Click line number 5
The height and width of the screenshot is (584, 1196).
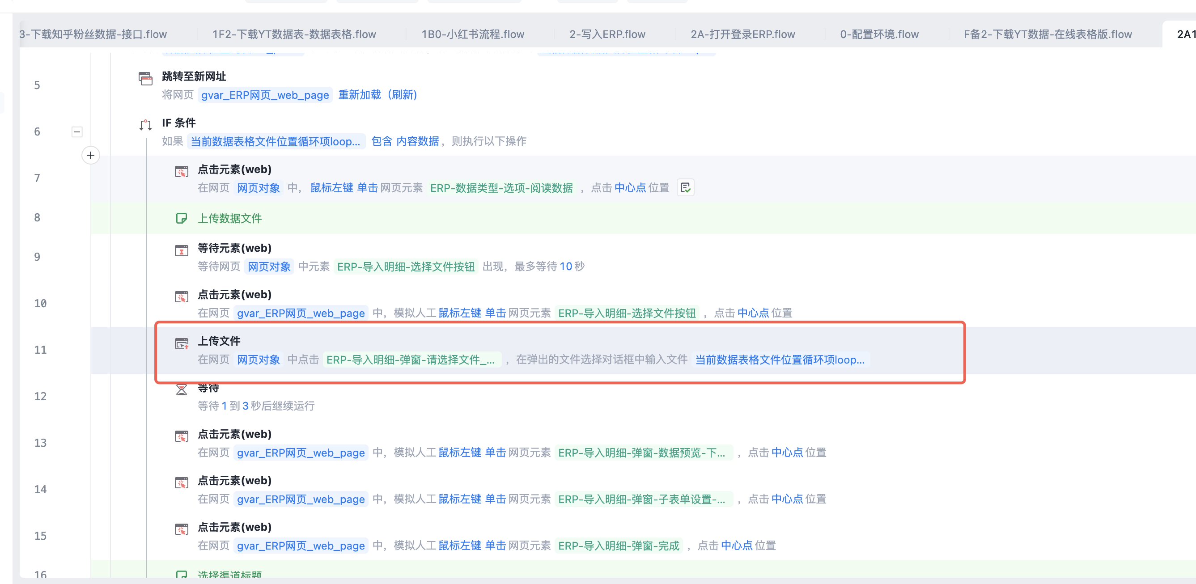37,85
